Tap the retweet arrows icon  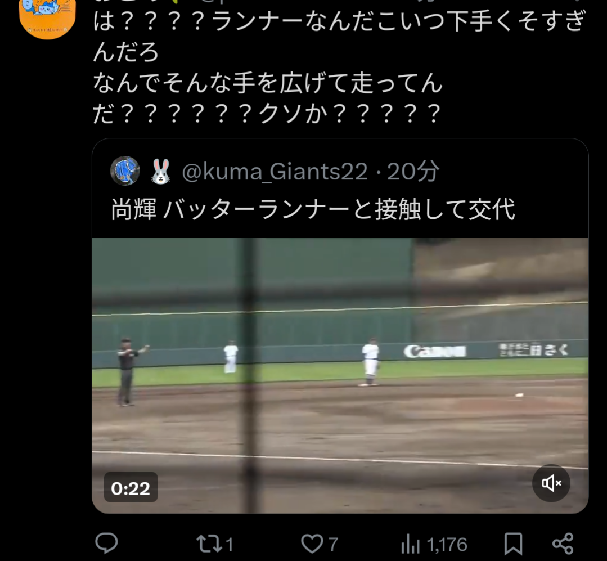pos(209,544)
